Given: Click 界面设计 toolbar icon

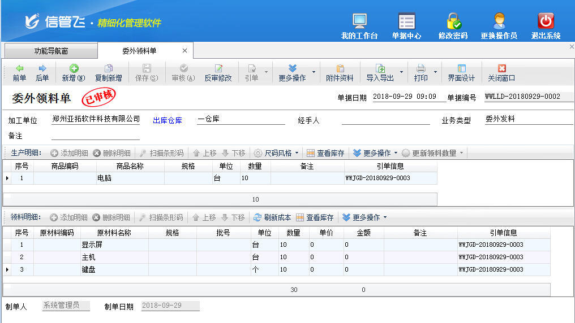Looking at the screenshot, I should pos(461,73).
